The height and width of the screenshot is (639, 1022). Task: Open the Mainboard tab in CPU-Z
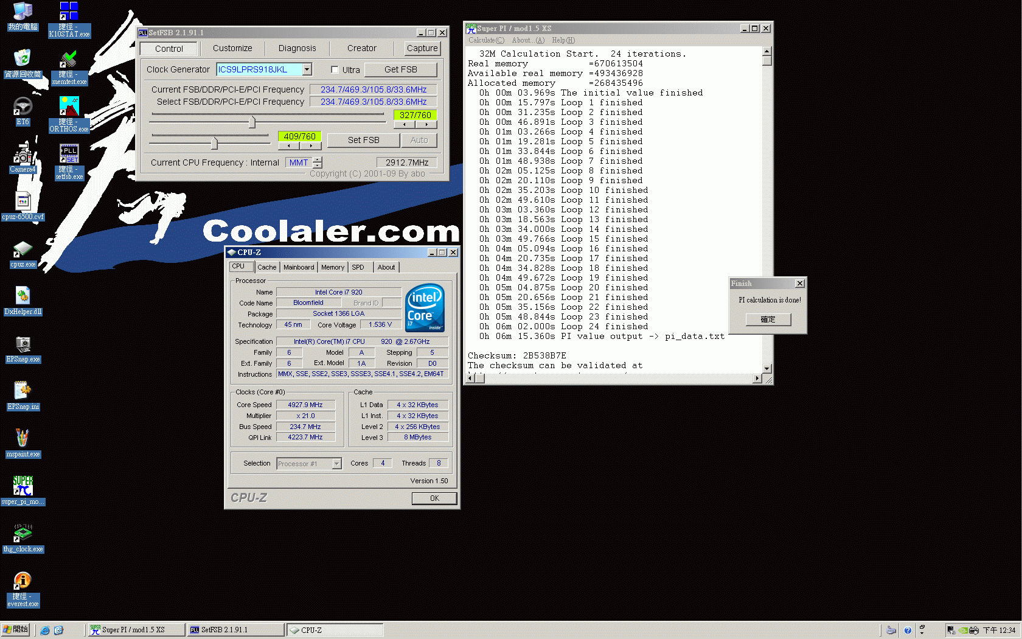(x=299, y=267)
